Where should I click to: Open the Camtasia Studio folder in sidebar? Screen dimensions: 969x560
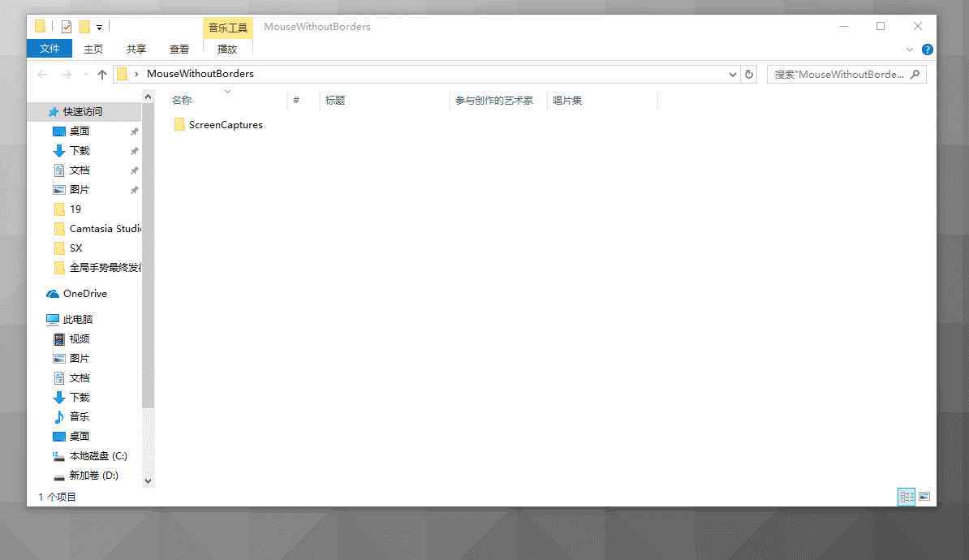pos(105,229)
